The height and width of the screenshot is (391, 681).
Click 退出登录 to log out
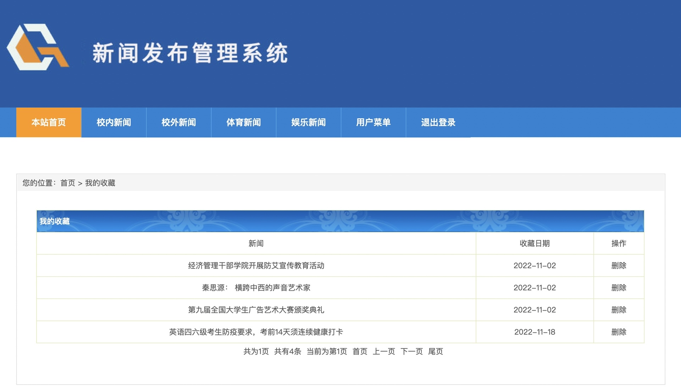coord(438,123)
